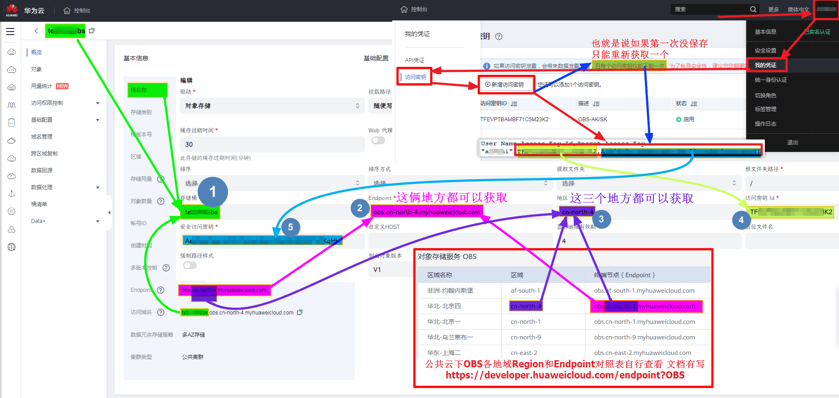Click the search magnifier icon

click(x=753, y=9)
